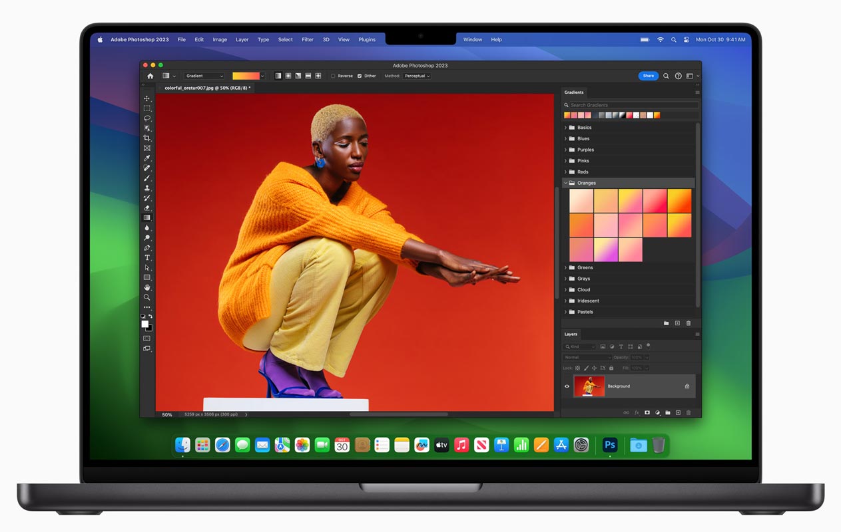The image size is (841, 532).
Task: Toggle lock all in Layers panel
Action: pyautogui.click(x=610, y=368)
